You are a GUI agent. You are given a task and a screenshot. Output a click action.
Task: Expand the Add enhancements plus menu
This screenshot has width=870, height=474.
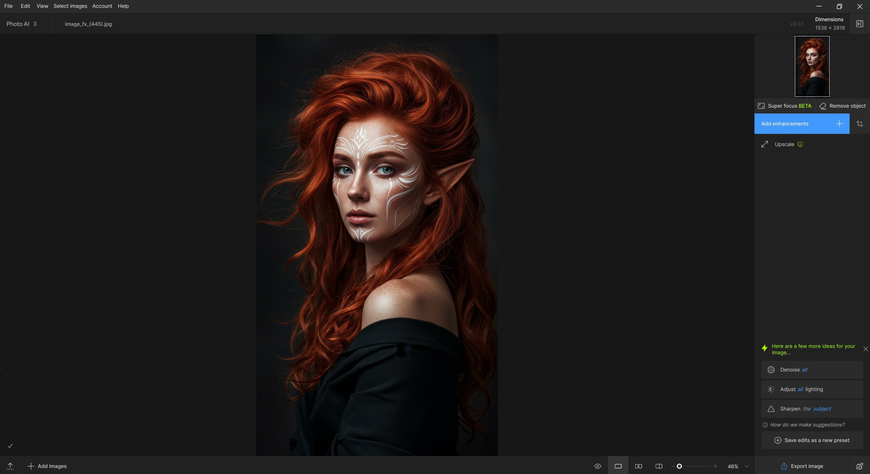tap(839, 124)
